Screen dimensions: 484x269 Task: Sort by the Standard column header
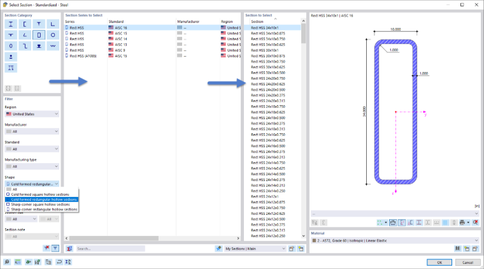pyautogui.click(x=141, y=22)
